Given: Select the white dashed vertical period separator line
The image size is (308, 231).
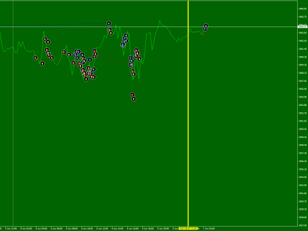Looking at the screenshot, I should pyautogui.click(x=13, y=113).
